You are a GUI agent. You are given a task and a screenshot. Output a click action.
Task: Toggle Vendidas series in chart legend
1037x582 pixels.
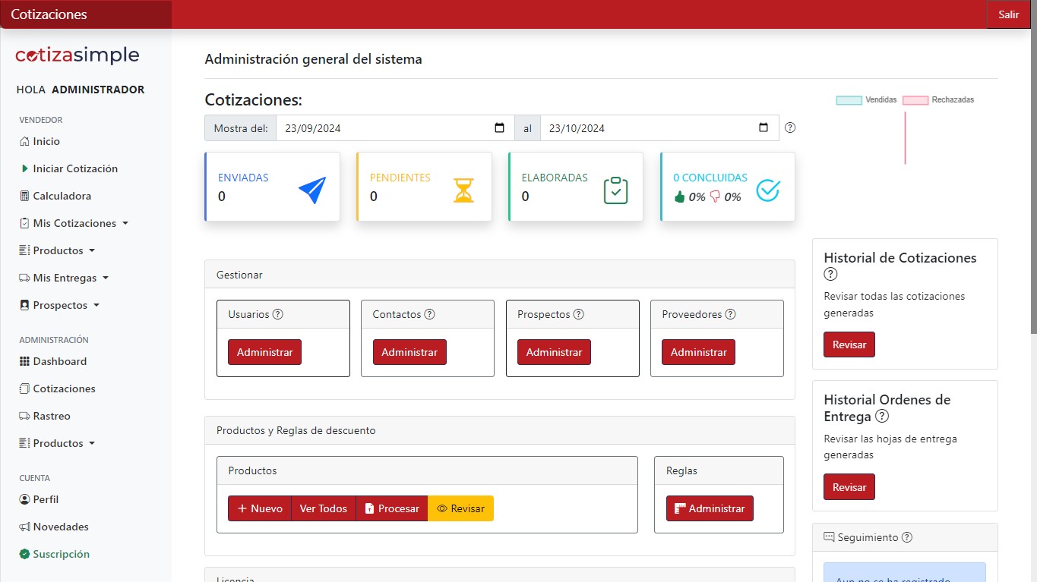866,100
